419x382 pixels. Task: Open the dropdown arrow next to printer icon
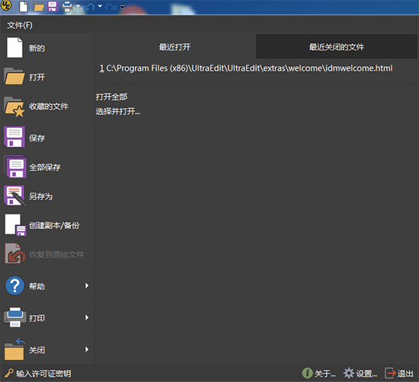(78, 6)
